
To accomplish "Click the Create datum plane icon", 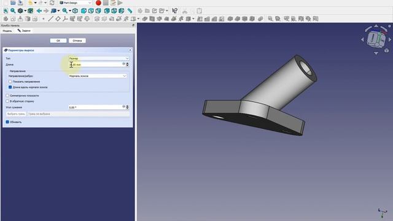I will [x=58, y=19].
